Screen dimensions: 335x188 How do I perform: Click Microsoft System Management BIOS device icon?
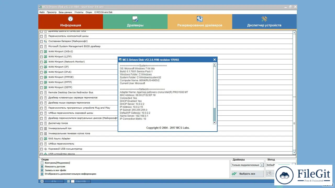pos(46,46)
